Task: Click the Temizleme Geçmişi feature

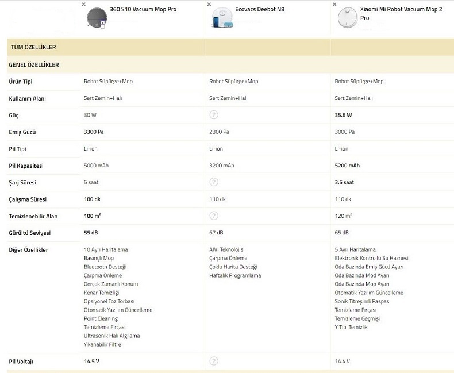Action: coord(357,318)
